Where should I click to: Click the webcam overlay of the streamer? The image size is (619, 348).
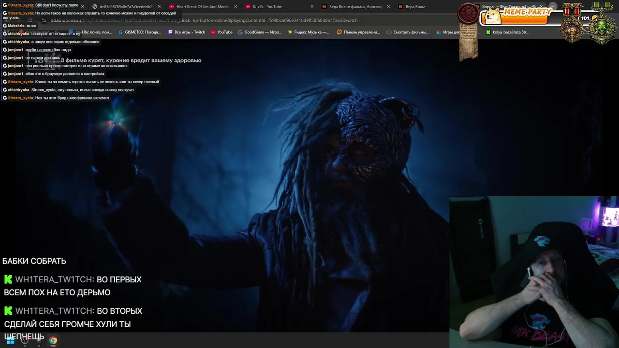(534, 272)
